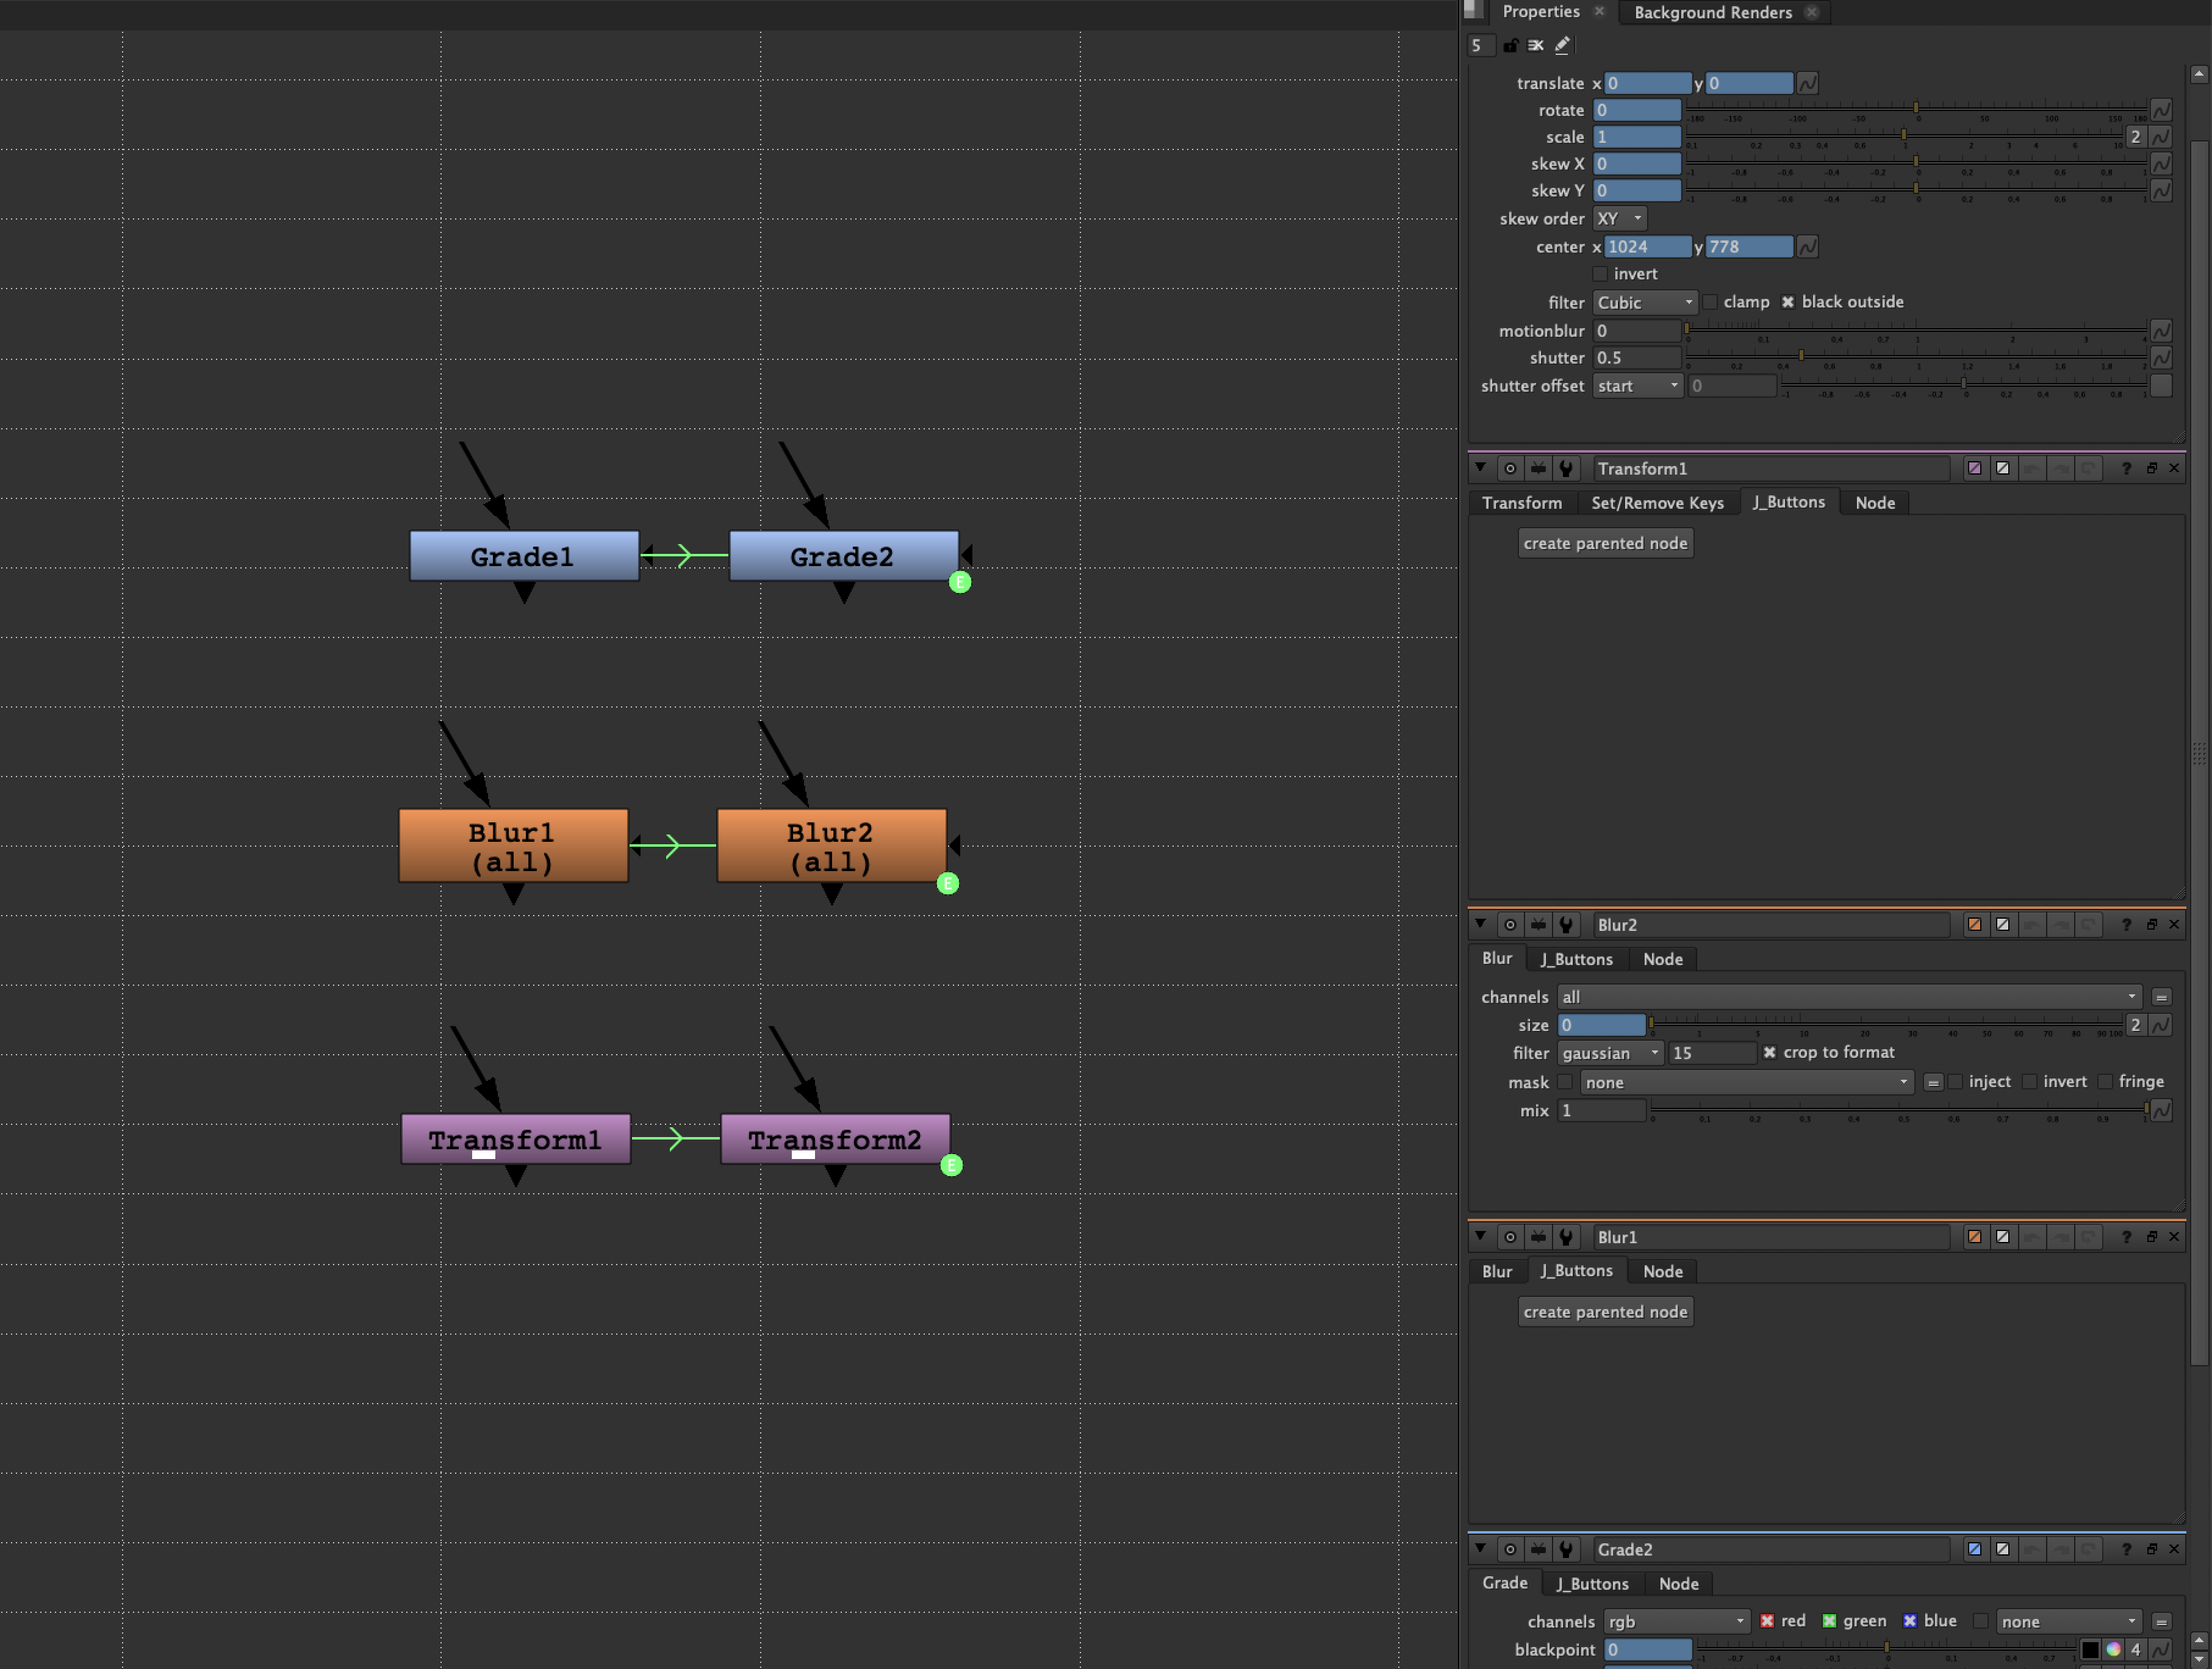The width and height of the screenshot is (2212, 1669).
Task: Open Set/Remove Keys tab
Action: coord(1657,502)
